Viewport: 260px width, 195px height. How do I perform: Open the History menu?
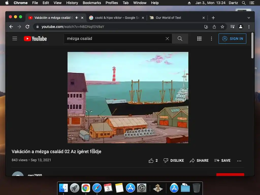coord(72,3)
